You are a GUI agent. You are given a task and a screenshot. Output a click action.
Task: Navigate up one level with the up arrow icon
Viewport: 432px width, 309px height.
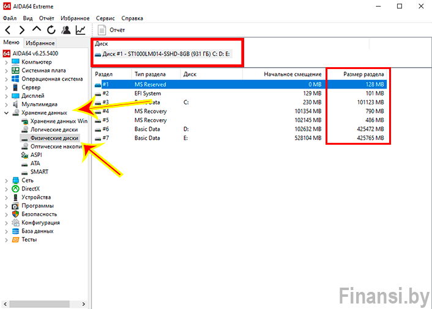(36, 29)
